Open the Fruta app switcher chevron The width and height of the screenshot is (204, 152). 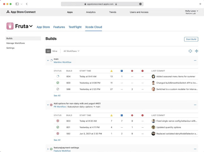(31, 26)
